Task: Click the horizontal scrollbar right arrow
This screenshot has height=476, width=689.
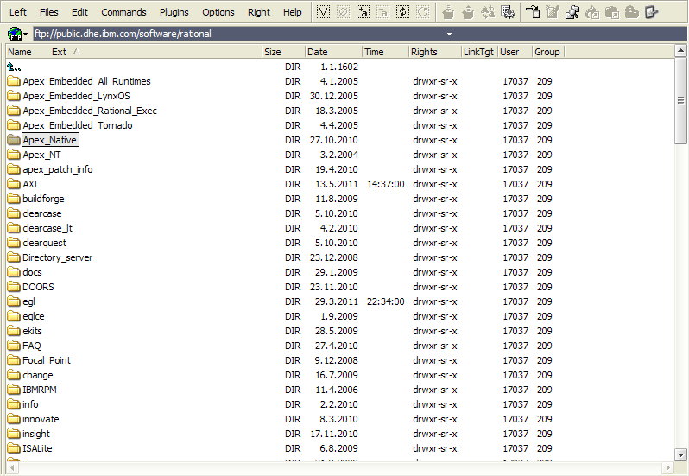Action: coord(668,467)
